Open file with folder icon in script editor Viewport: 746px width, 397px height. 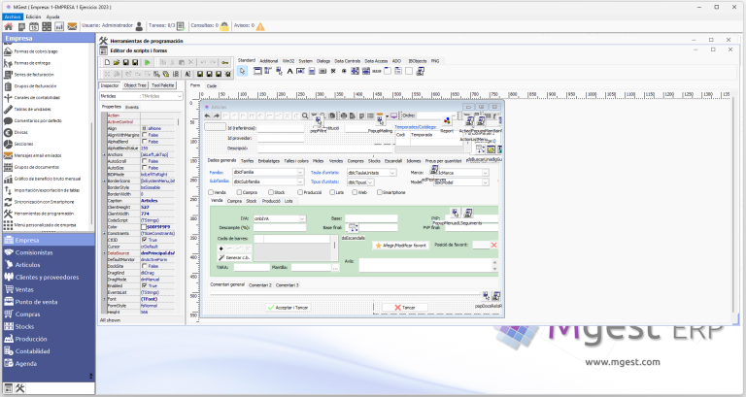click(x=117, y=62)
